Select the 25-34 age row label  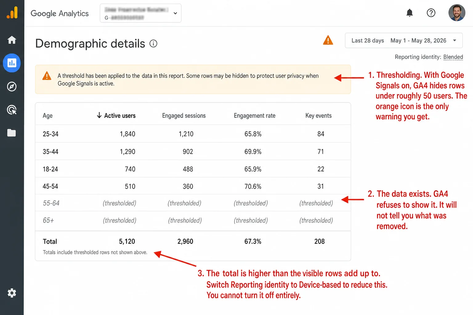51,134
